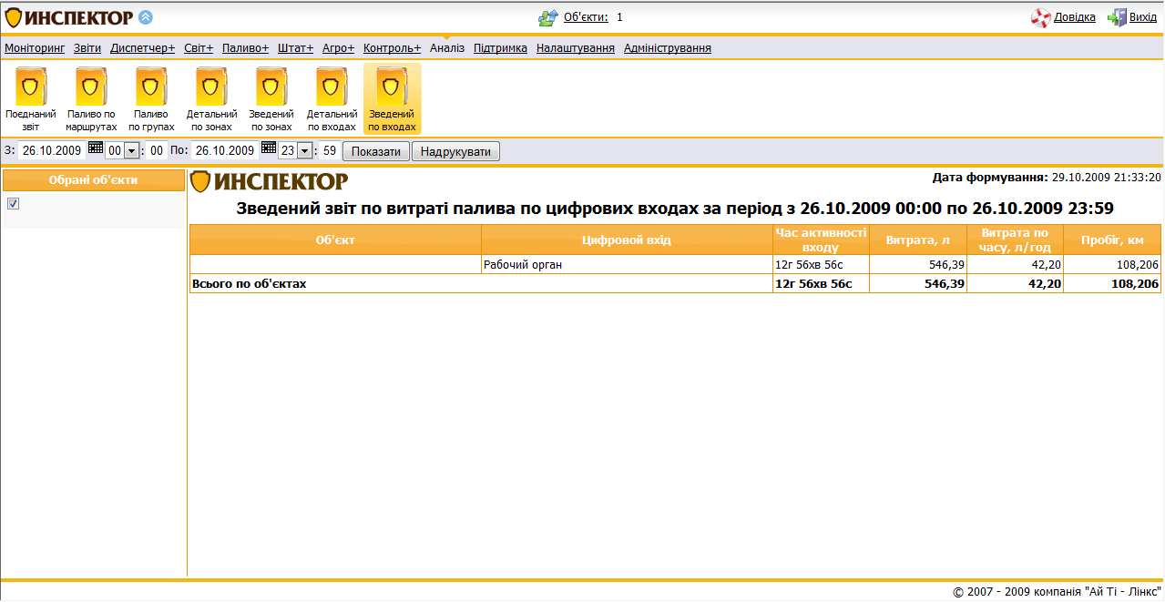Open the Налаштування menu
1165x602 pixels.
click(576, 48)
